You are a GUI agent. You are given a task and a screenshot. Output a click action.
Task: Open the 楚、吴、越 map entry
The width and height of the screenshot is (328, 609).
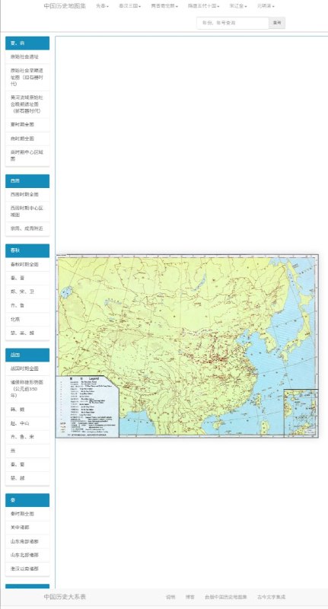click(x=27, y=333)
